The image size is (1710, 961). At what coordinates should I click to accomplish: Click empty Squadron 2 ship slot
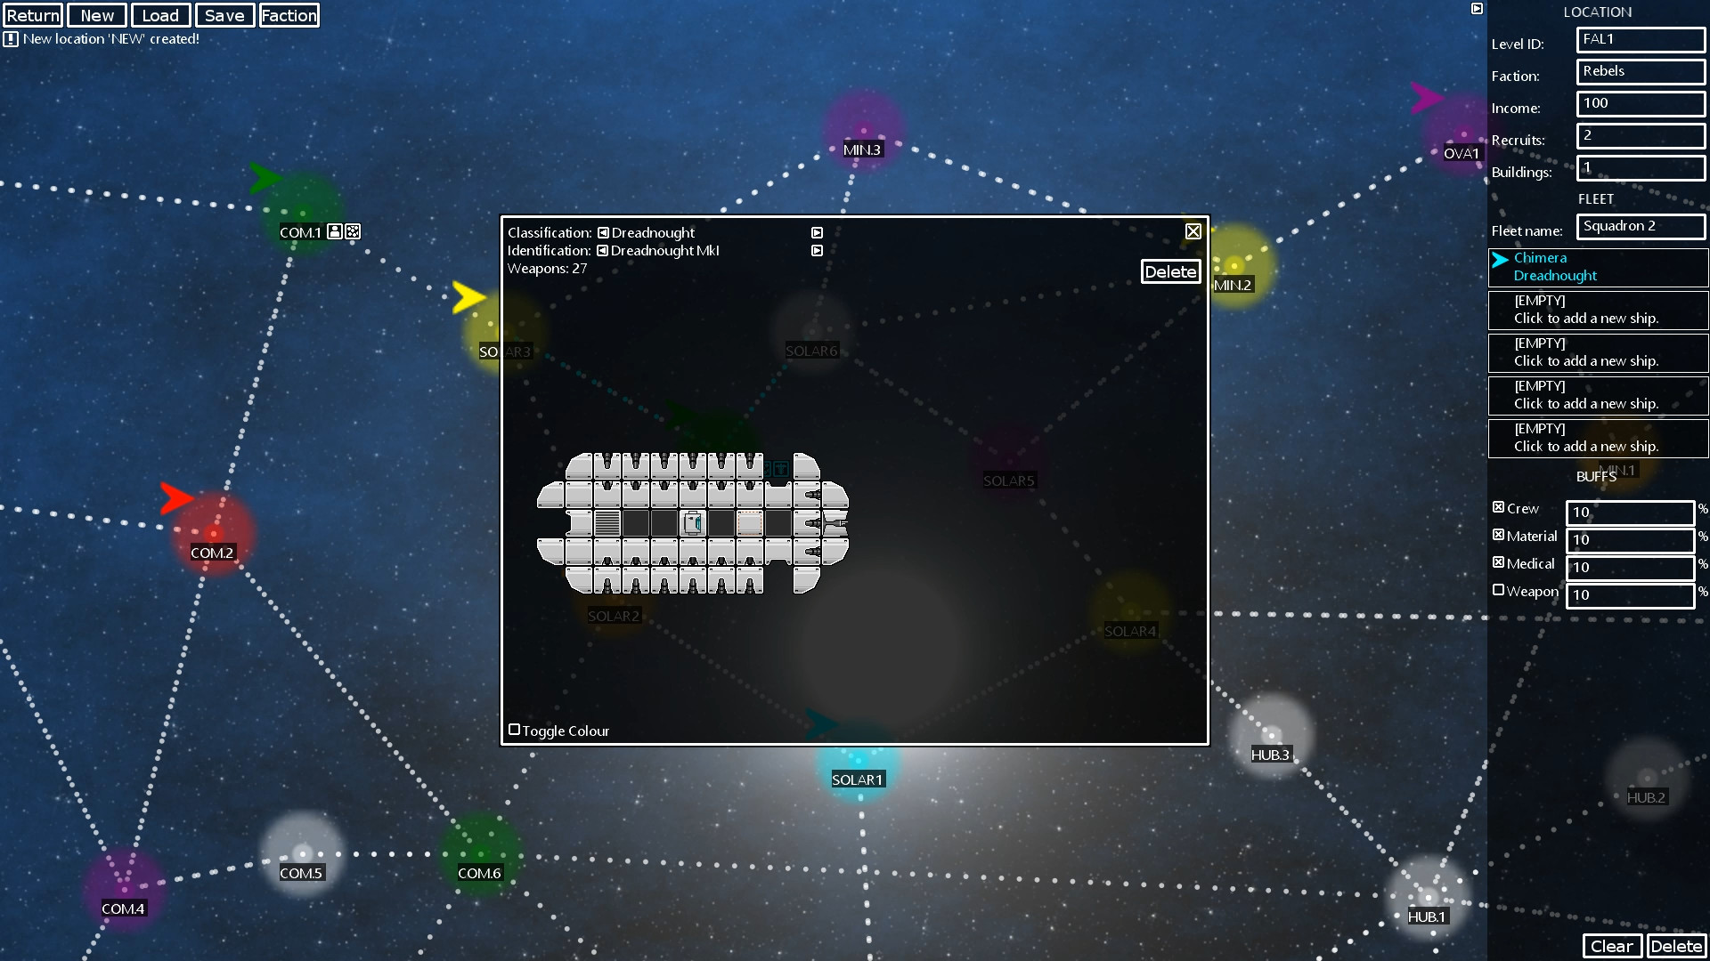1597,310
